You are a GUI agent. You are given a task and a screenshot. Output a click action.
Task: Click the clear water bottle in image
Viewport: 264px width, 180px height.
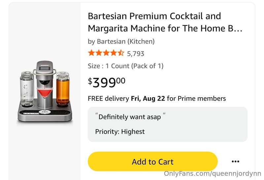[27, 89]
